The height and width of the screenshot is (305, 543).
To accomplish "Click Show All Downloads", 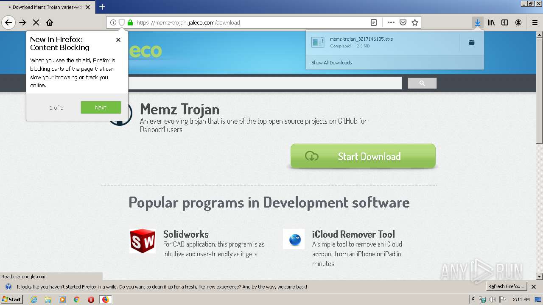I will pos(332,63).
